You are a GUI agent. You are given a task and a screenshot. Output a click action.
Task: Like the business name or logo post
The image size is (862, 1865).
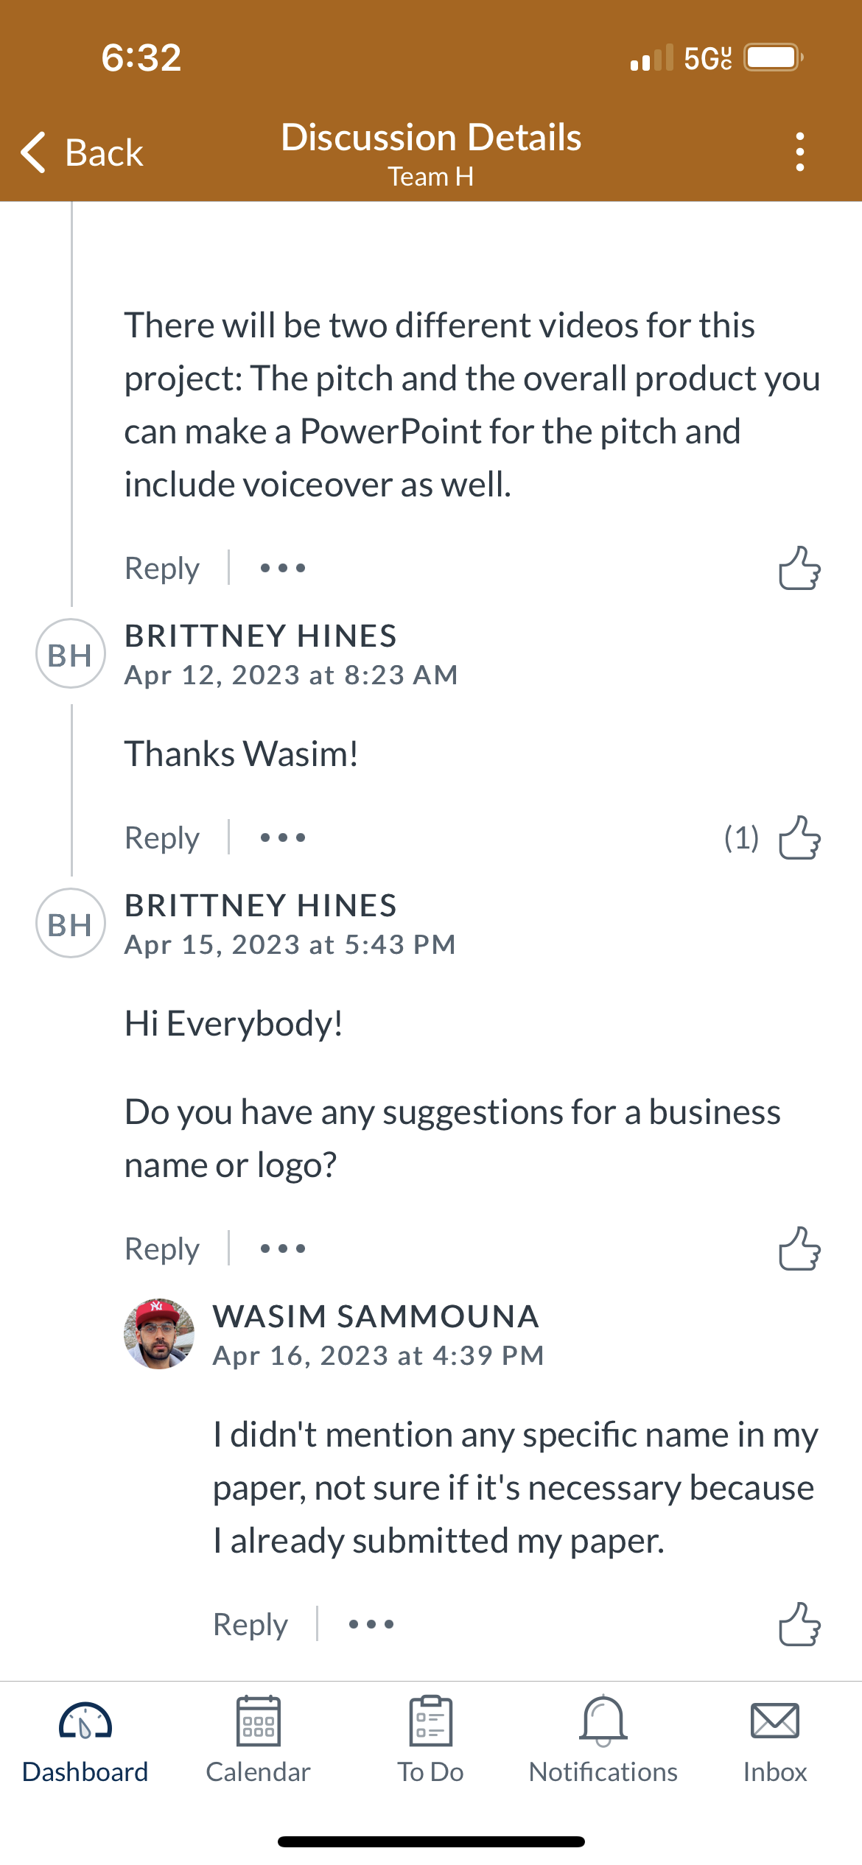(799, 1248)
